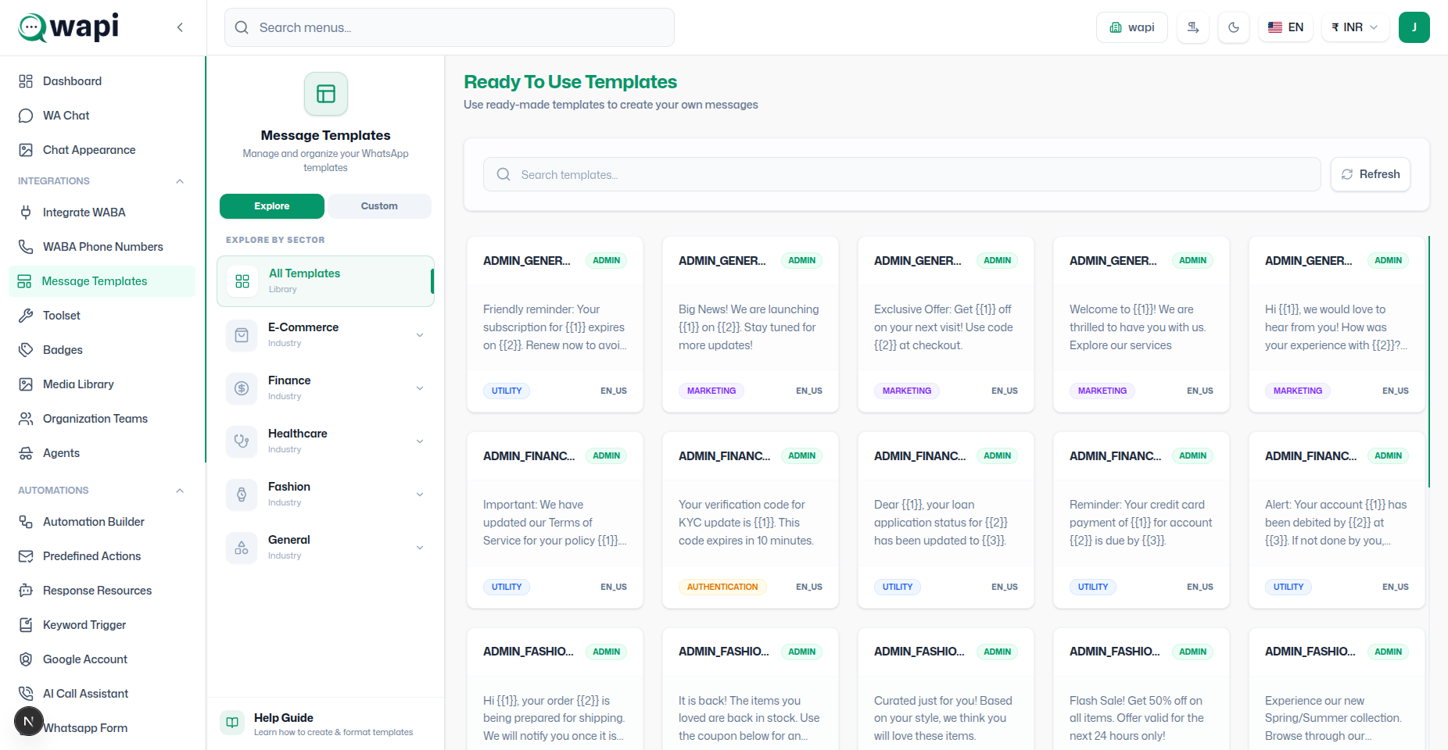The width and height of the screenshot is (1448, 750).
Task: Expand the E-Commerce sector
Action: coord(325,335)
